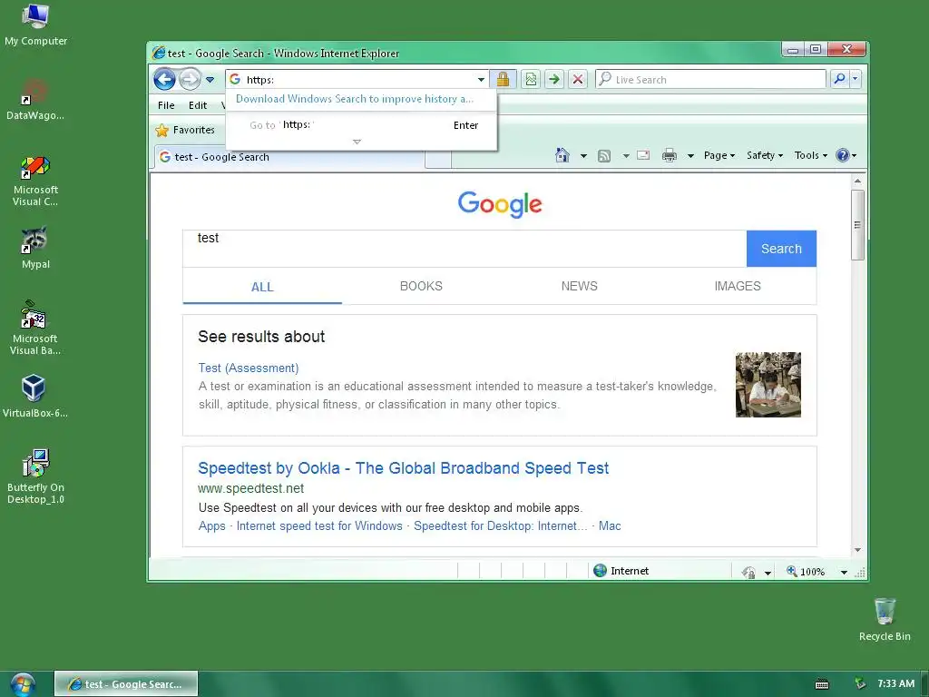
Task: Open the File menu
Action: pyautogui.click(x=166, y=105)
